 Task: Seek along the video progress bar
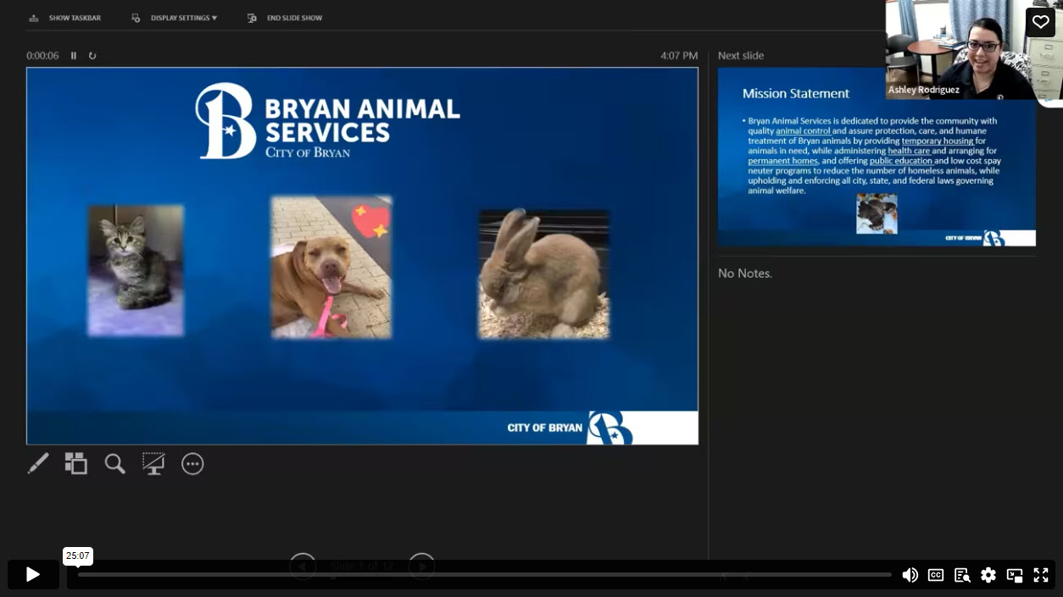pyautogui.click(x=483, y=574)
